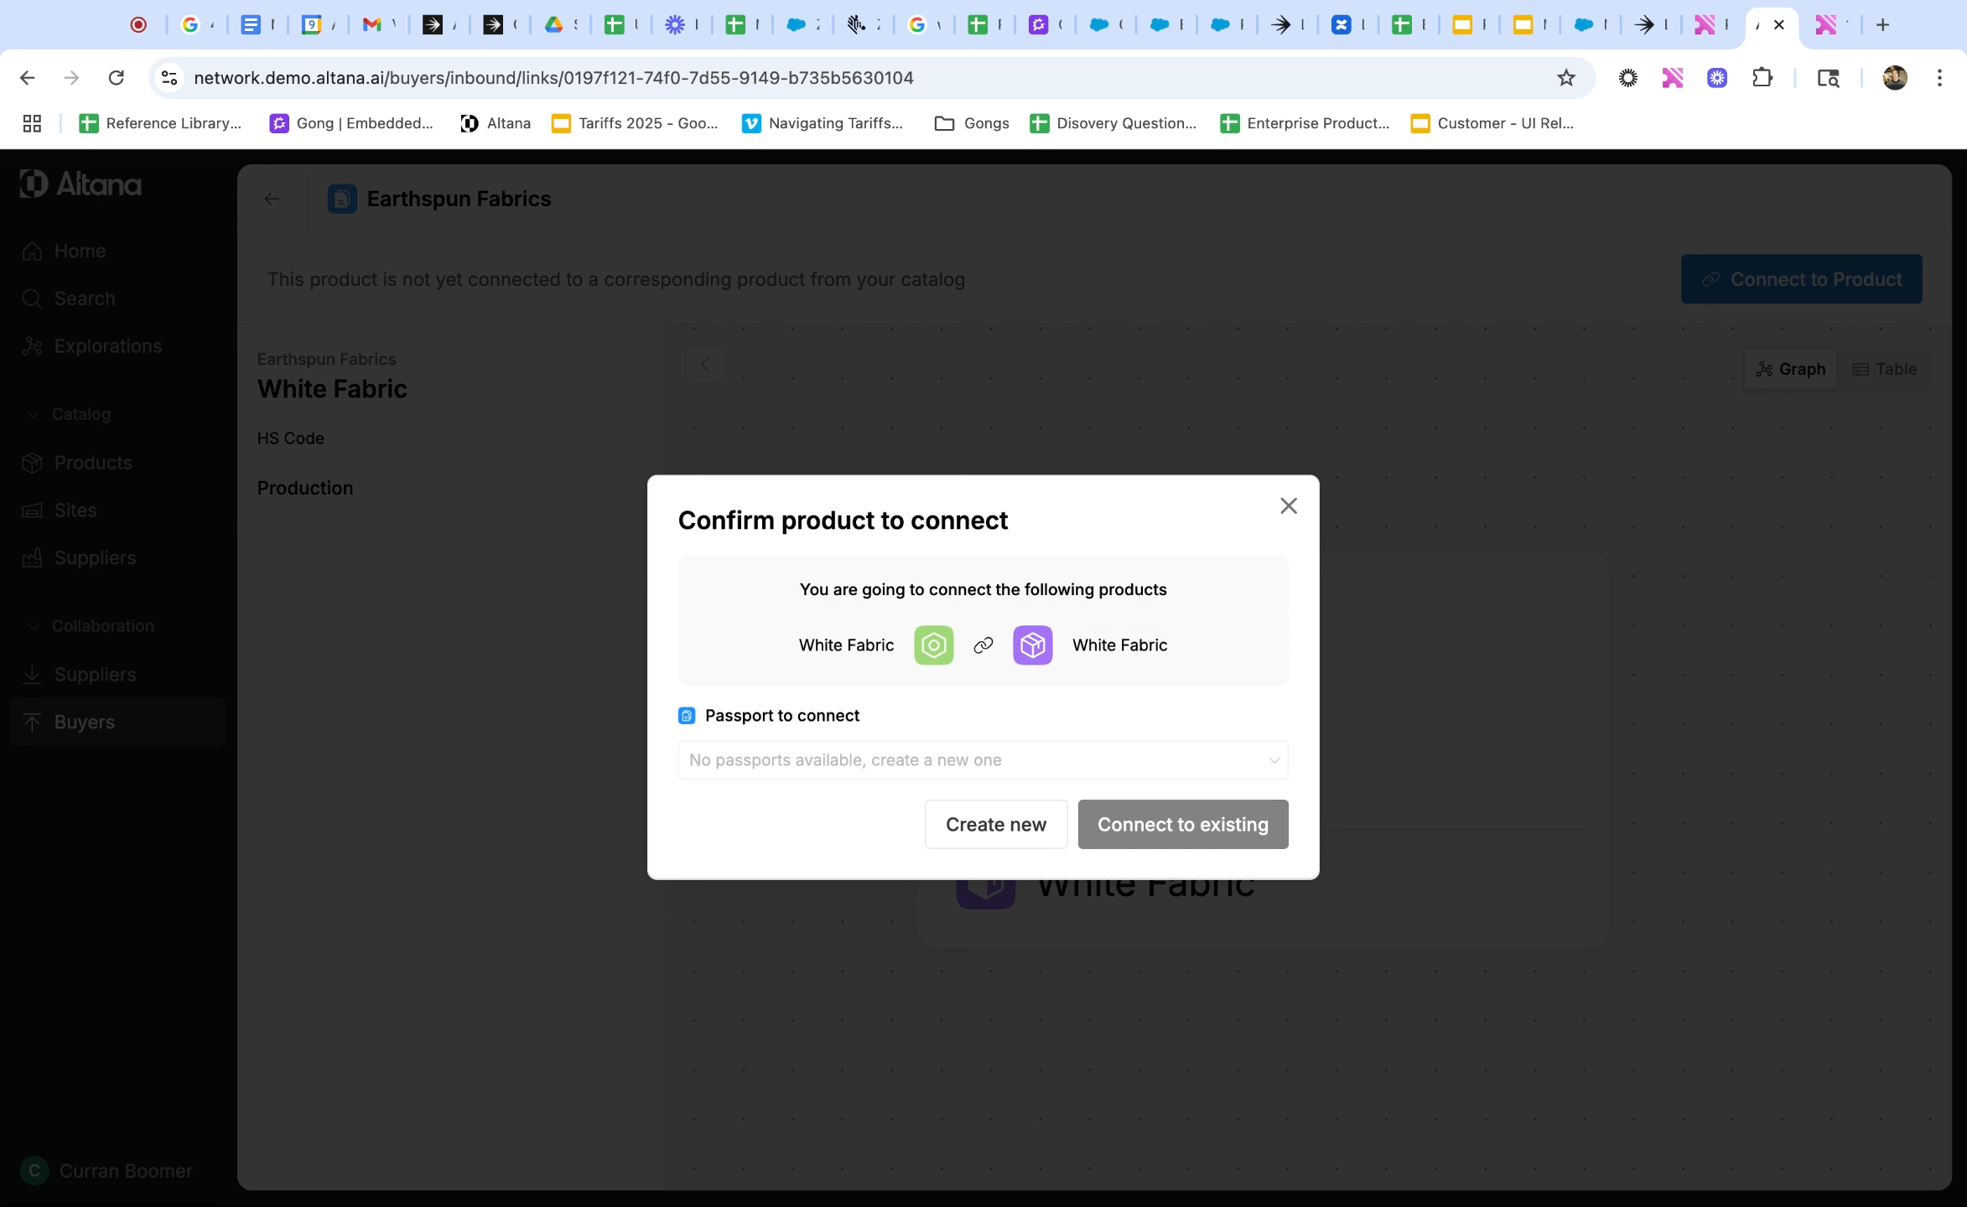Open a new browser tab
The width and height of the screenshot is (1967, 1207).
point(1882,25)
